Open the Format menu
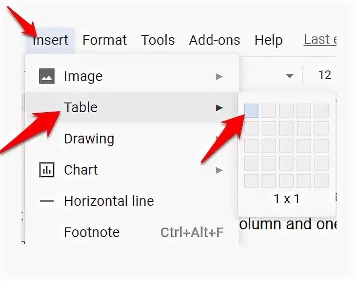Screen dimensions: 358x281 tap(105, 40)
